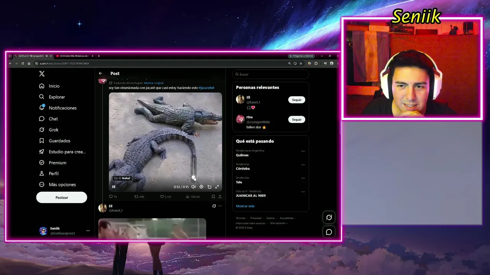Viewport: 490px width, 275px height.
Task: Share the crocodile video post
Action: 220,197
